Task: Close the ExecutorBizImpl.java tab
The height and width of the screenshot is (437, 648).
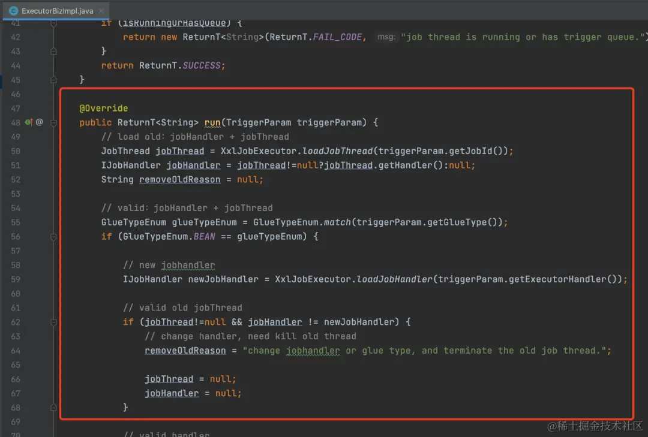Action: pyautogui.click(x=101, y=11)
